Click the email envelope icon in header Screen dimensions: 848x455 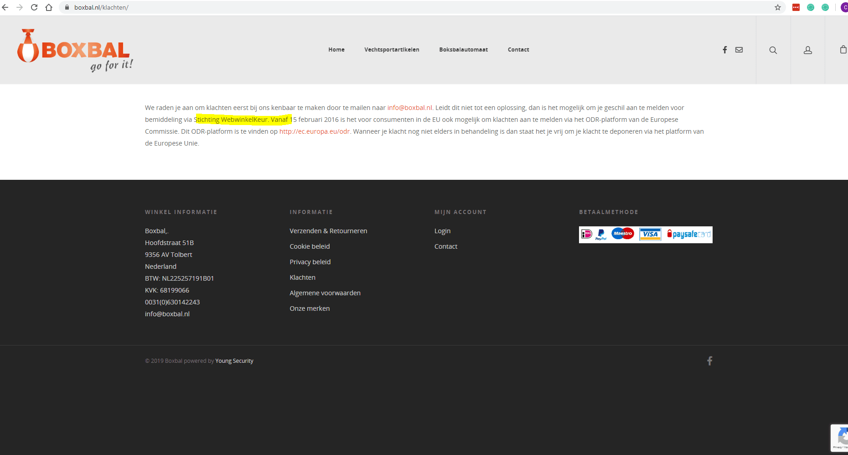click(739, 50)
